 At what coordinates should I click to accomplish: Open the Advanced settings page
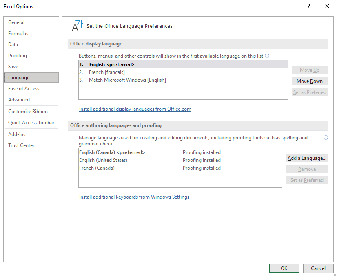[19, 99]
